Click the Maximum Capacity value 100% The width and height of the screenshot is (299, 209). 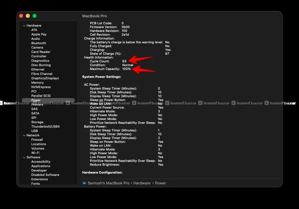pos(127,69)
